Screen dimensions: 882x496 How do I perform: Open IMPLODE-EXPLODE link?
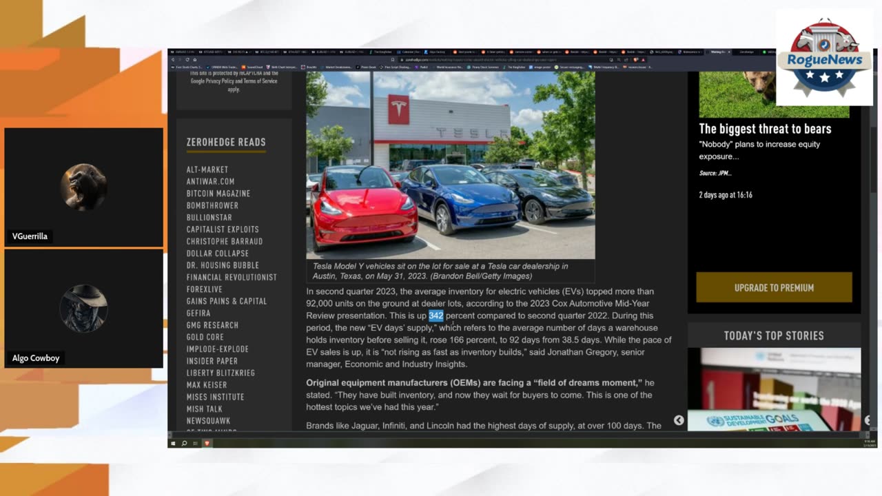coord(217,349)
